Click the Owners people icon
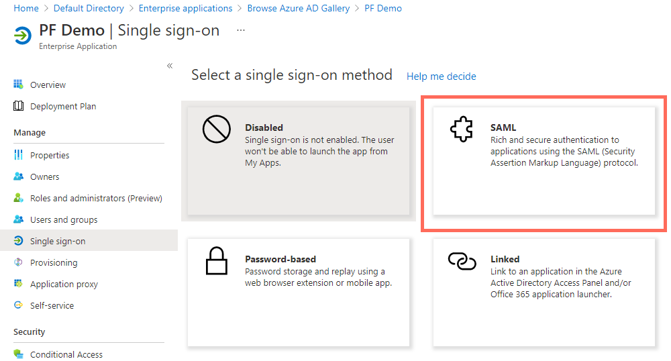The image size is (671, 361). 18,176
